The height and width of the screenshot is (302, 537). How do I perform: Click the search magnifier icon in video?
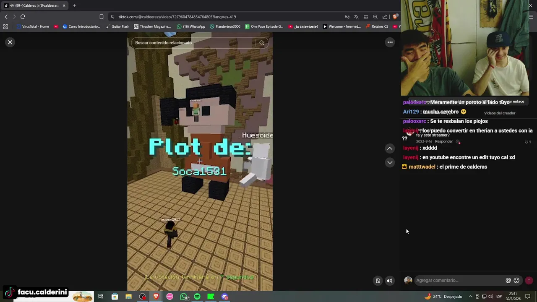[x=262, y=43]
